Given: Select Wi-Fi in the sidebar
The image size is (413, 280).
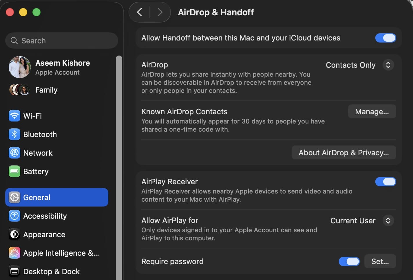Looking at the screenshot, I should [57, 116].
